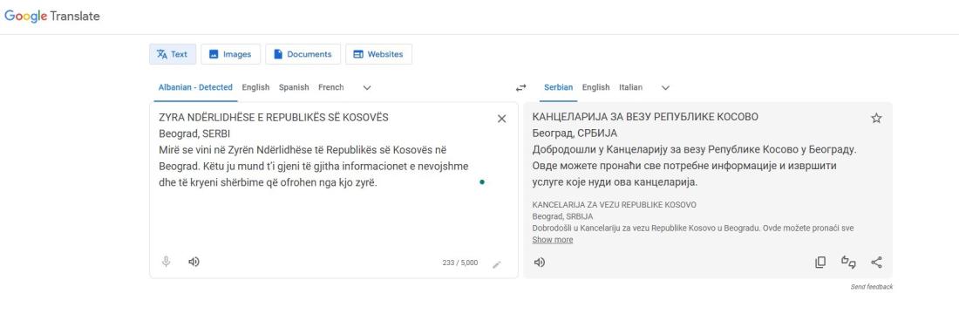Image resolution: width=959 pixels, height=328 pixels.
Task: Open the Documents translation tab
Action: click(x=303, y=54)
